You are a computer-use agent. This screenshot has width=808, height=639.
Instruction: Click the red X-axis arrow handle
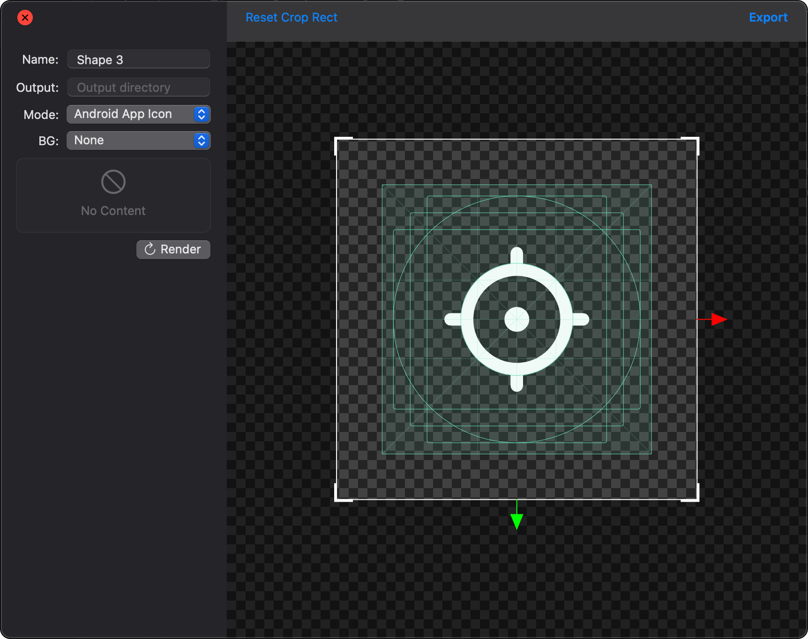pyautogui.click(x=719, y=319)
